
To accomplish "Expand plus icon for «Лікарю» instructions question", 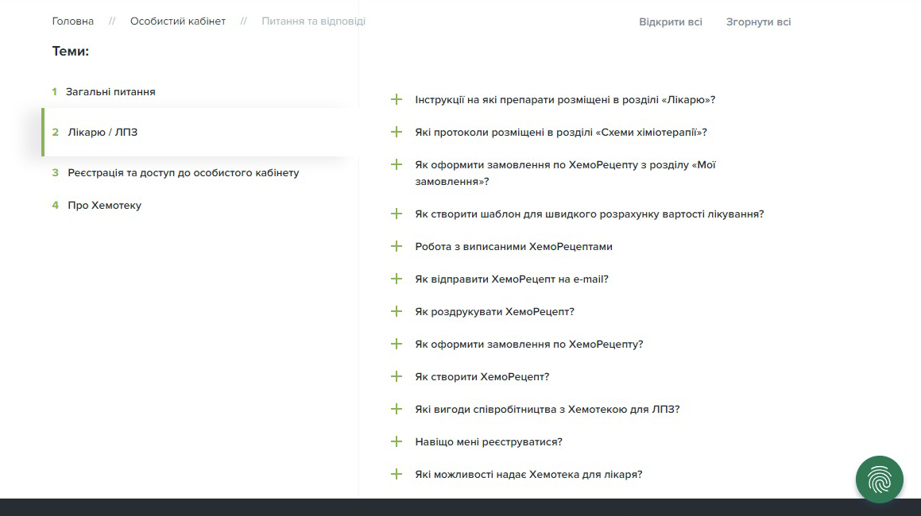I will pyautogui.click(x=397, y=99).
